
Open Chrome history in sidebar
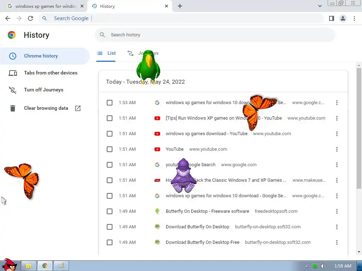(45, 56)
